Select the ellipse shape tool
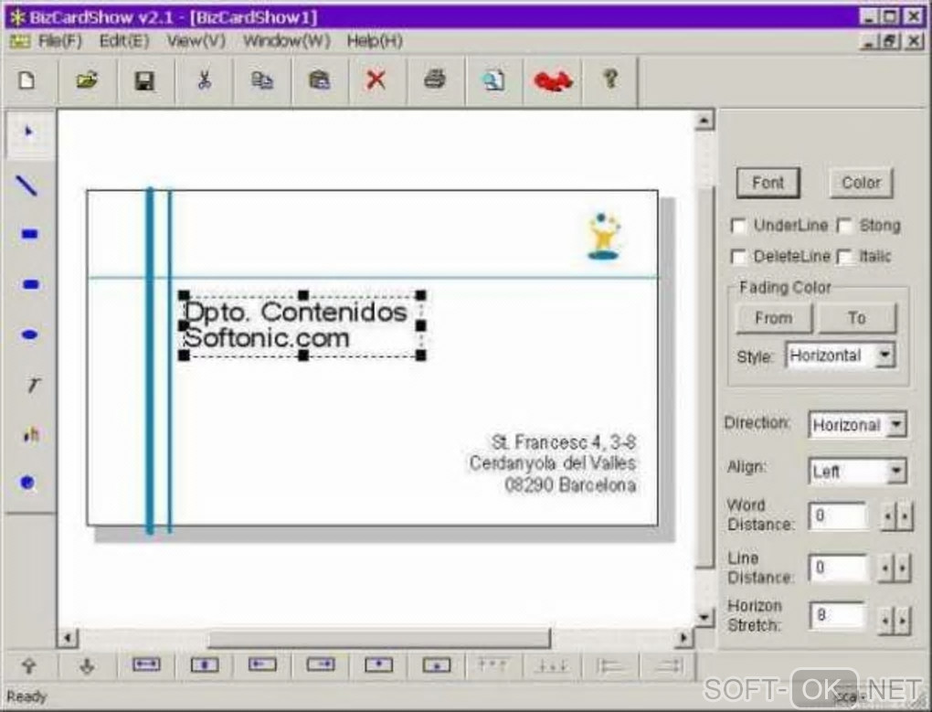This screenshot has width=932, height=712. point(30,335)
